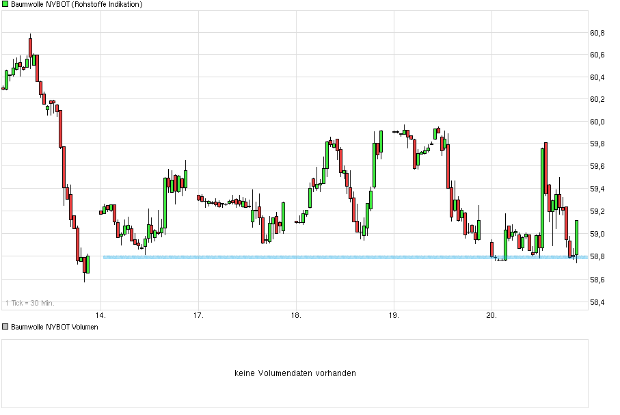Click the keine Volumendaten vorhanden message
Screen dimensions: 620x415
[x=297, y=373]
